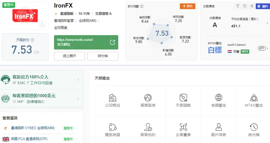The height and width of the screenshot is (143, 270).
Task: Click the green 監管中 tag on the logo
Action: [9, 5]
